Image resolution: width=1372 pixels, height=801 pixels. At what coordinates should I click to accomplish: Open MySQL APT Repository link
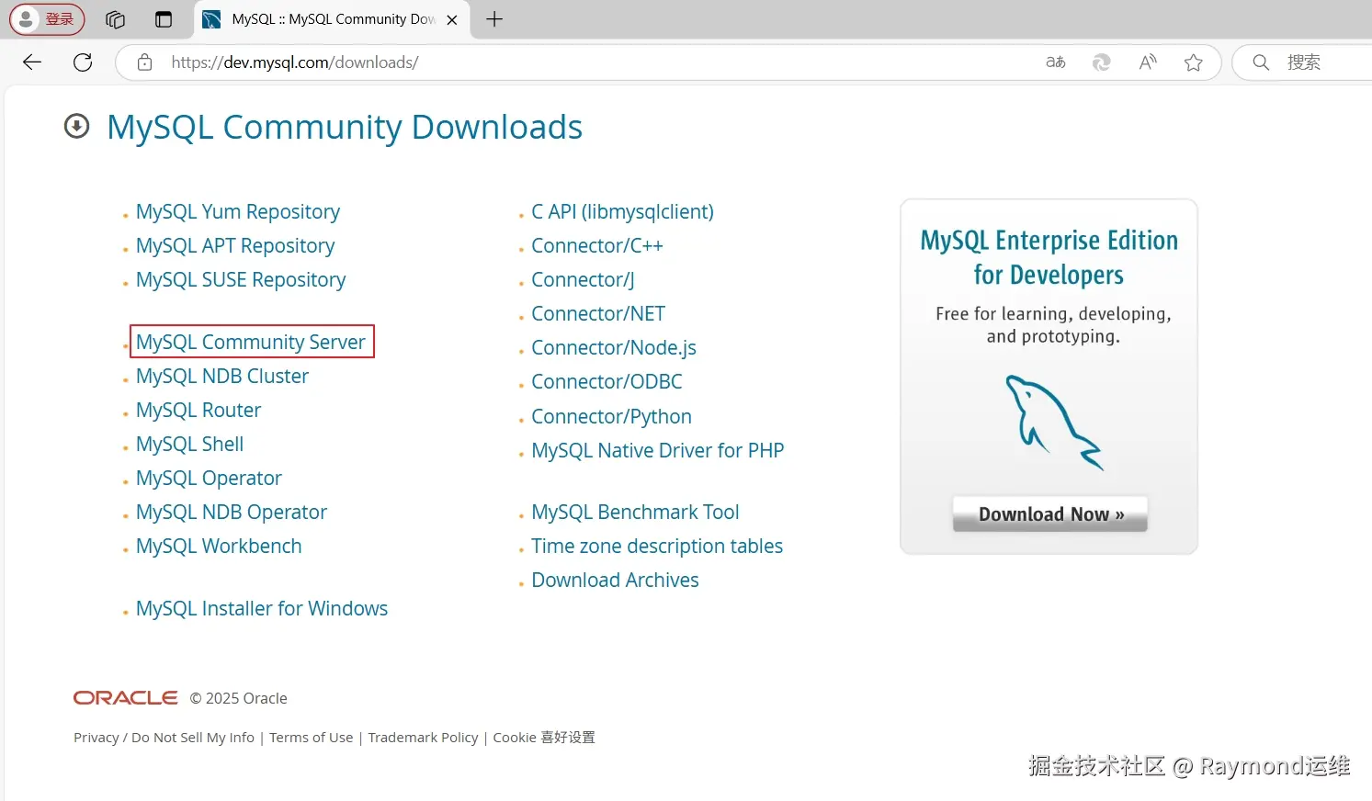tap(235, 246)
